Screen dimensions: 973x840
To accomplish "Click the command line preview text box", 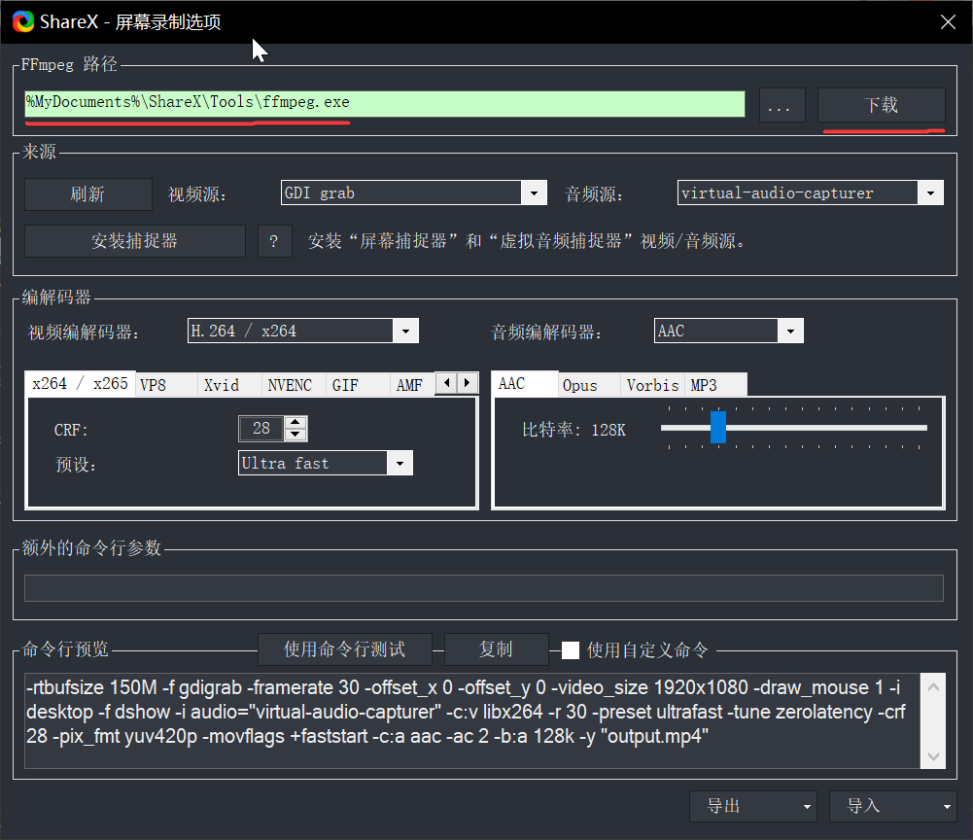I will tap(471, 720).
